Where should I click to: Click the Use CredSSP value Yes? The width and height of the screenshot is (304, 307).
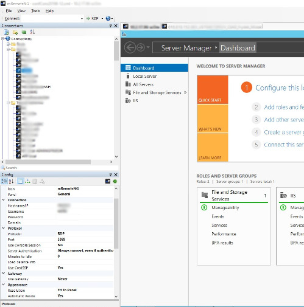[x=60, y=267]
